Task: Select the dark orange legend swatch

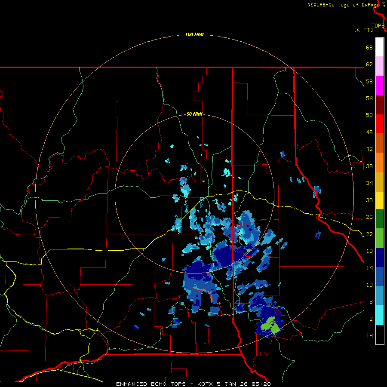Action: [380, 143]
